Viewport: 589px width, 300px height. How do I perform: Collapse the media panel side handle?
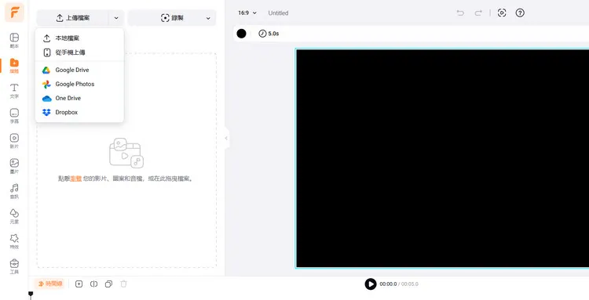coord(226,138)
